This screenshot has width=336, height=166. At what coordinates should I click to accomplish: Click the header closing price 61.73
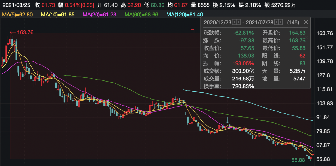48,5
